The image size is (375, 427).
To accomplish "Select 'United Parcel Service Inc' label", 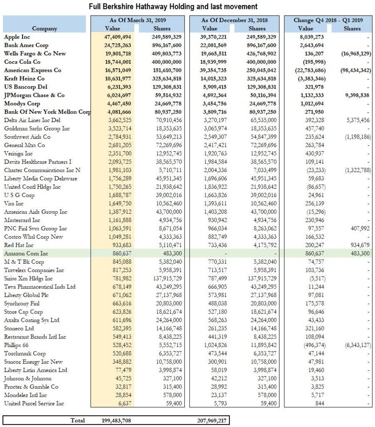I will (x=34, y=403).
